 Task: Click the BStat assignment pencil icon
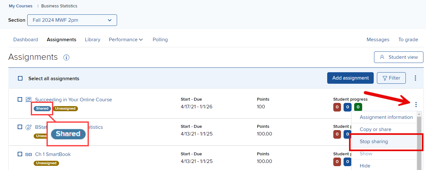[29, 127]
